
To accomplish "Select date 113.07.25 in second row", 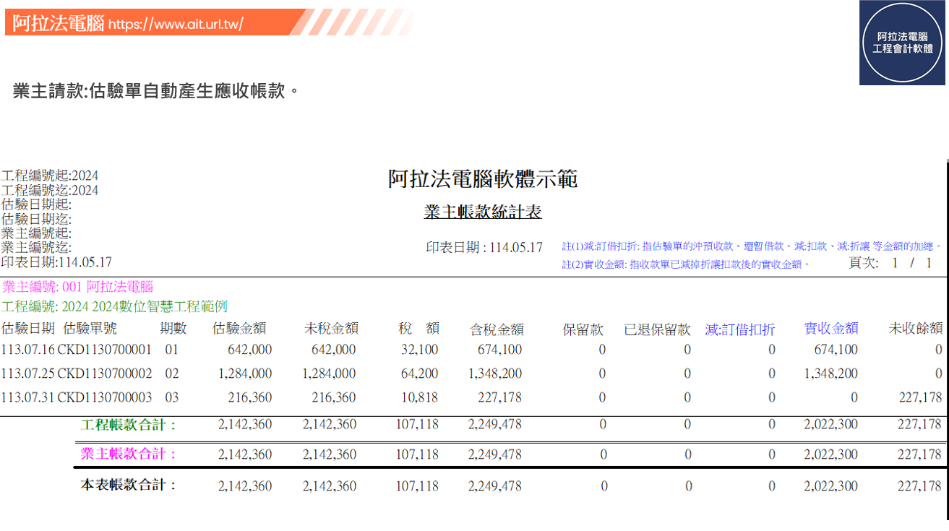I will pyautogui.click(x=28, y=374).
